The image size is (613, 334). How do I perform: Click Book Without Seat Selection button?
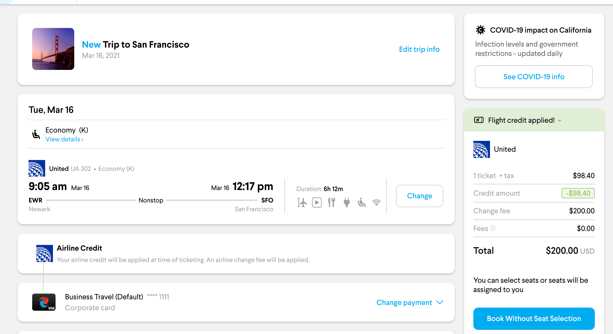[534, 319]
